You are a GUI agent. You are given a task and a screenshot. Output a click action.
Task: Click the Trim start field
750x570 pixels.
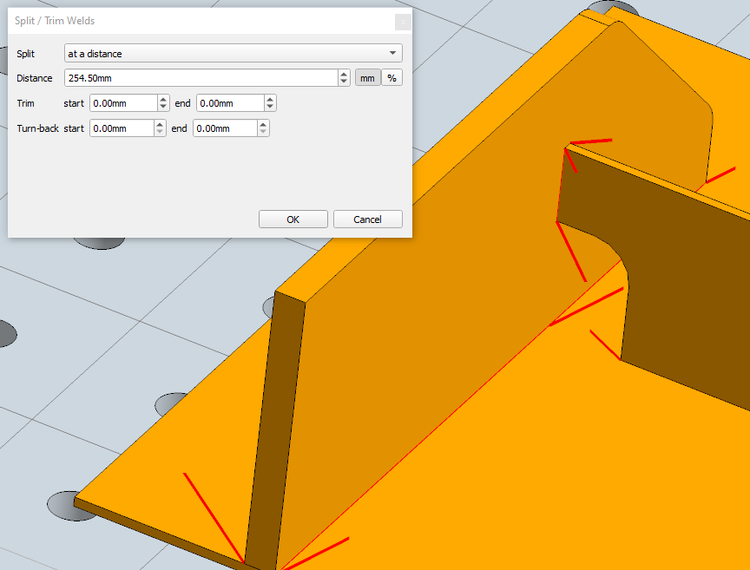tap(123, 103)
